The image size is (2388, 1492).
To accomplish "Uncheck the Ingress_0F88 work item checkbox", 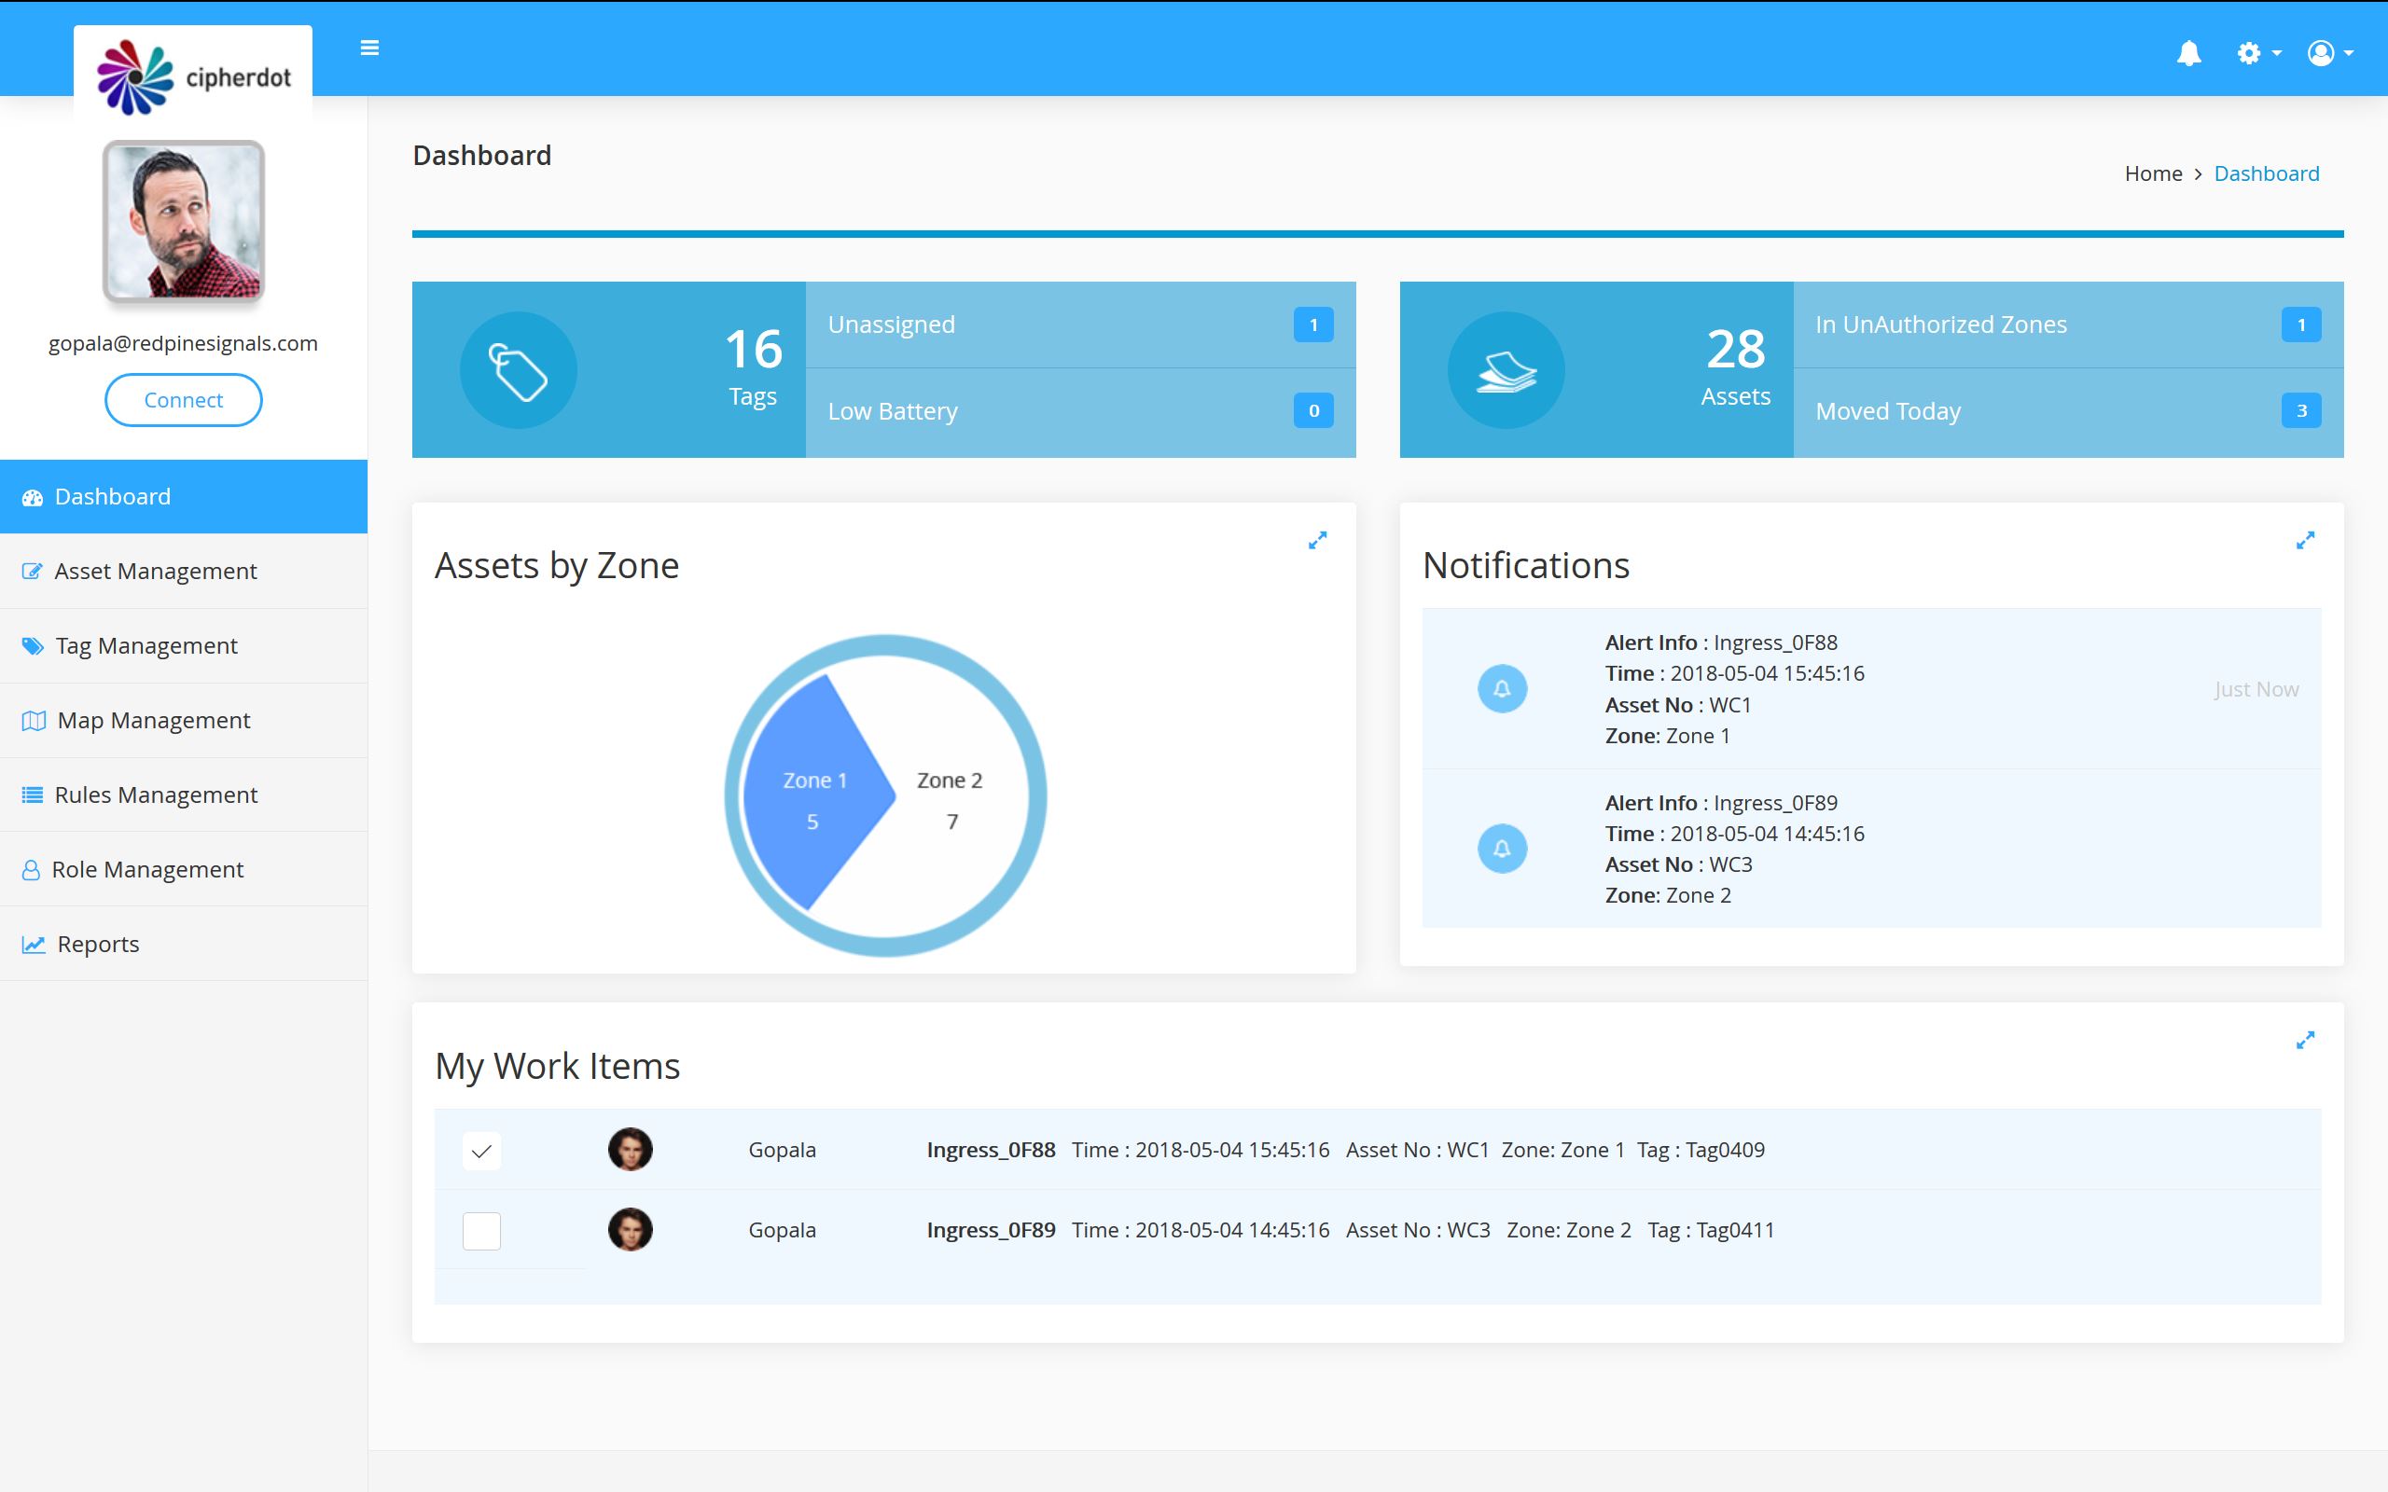I will 481,1151.
